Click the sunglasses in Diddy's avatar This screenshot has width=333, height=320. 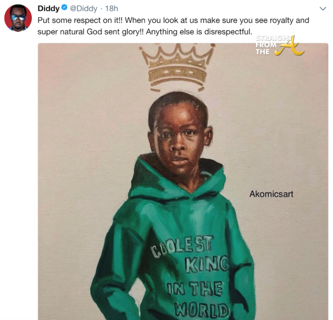18,17
